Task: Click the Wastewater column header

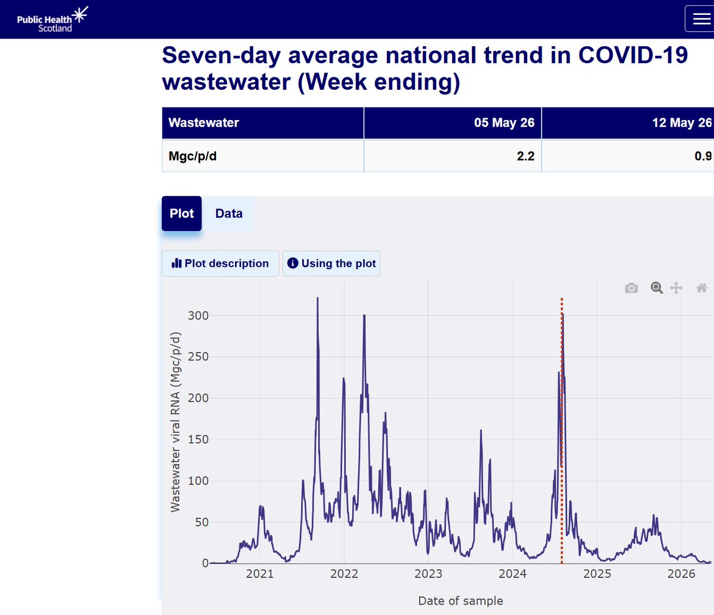Action: [x=263, y=123]
